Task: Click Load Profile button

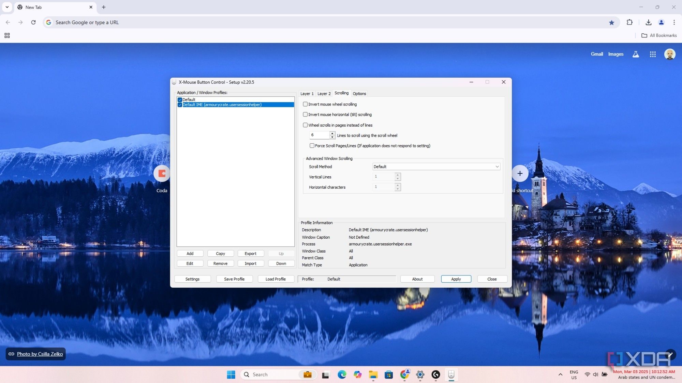Action: (x=276, y=279)
